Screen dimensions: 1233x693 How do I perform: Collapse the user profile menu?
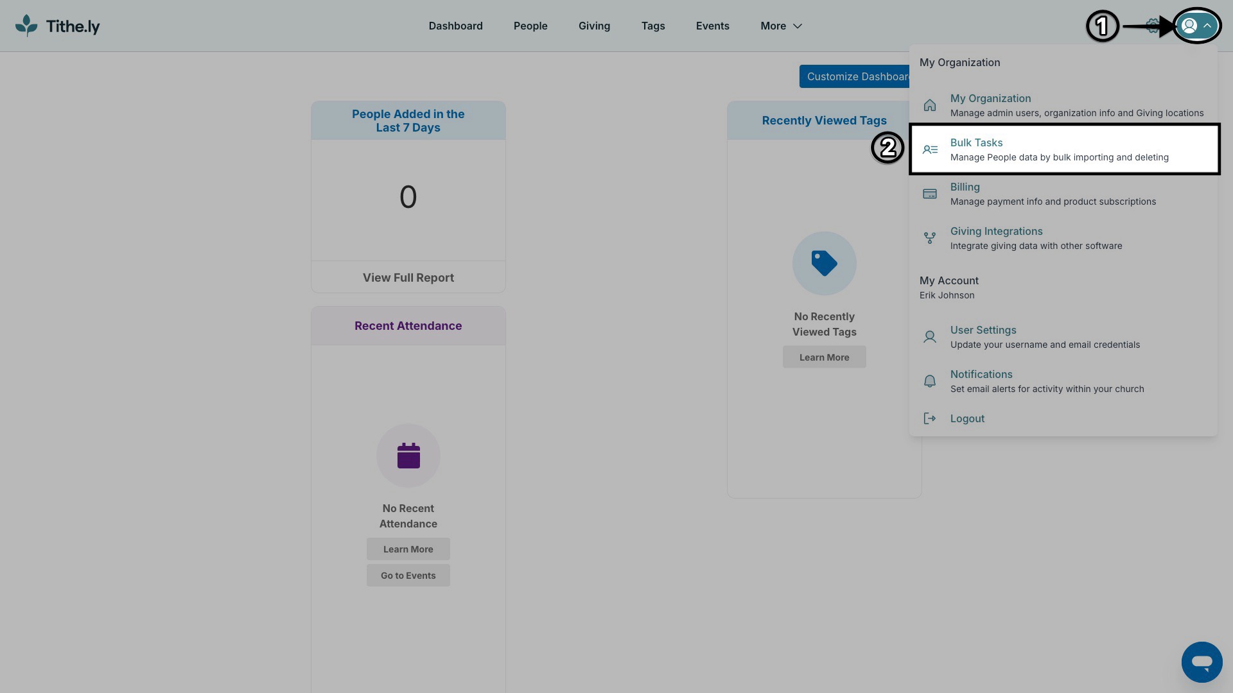(x=1196, y=26)
